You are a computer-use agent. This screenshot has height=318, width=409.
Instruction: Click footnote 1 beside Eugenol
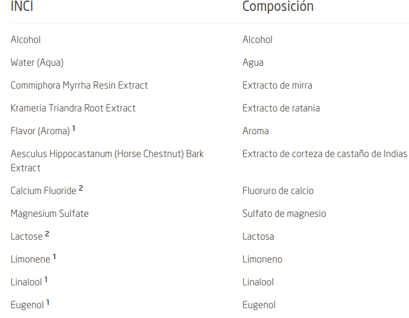coord(48,303)
